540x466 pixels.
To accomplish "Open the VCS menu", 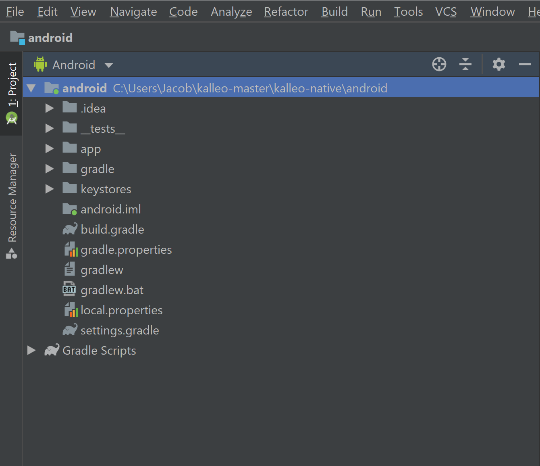I will point(446,12).
